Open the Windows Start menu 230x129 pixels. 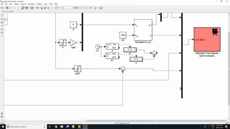pos(3,126)
